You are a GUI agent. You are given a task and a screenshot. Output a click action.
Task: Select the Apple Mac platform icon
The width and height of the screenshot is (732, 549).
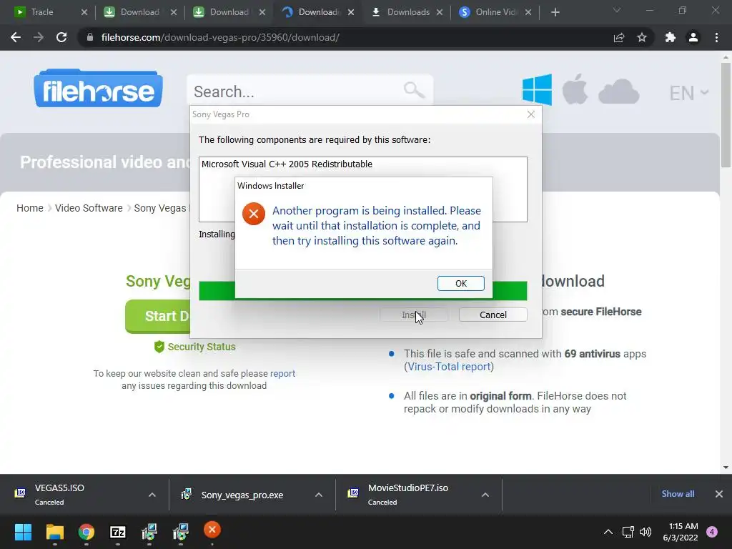pyautogui.click(x=575, y=89)
